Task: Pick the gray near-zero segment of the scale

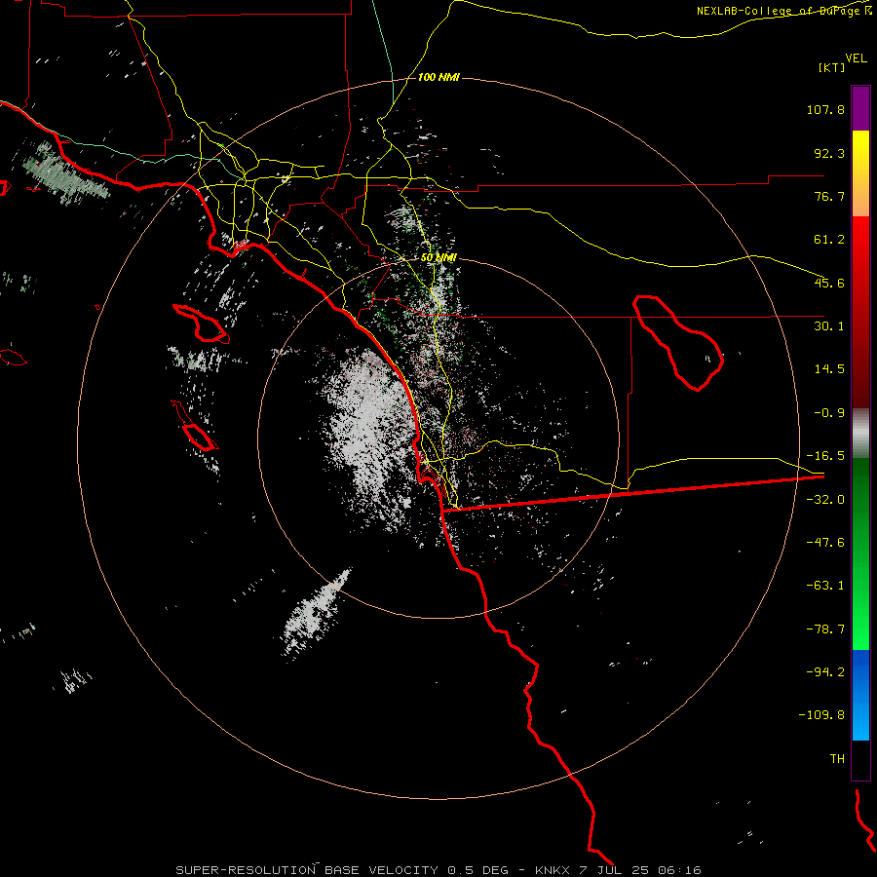Action: click(860, 434)
